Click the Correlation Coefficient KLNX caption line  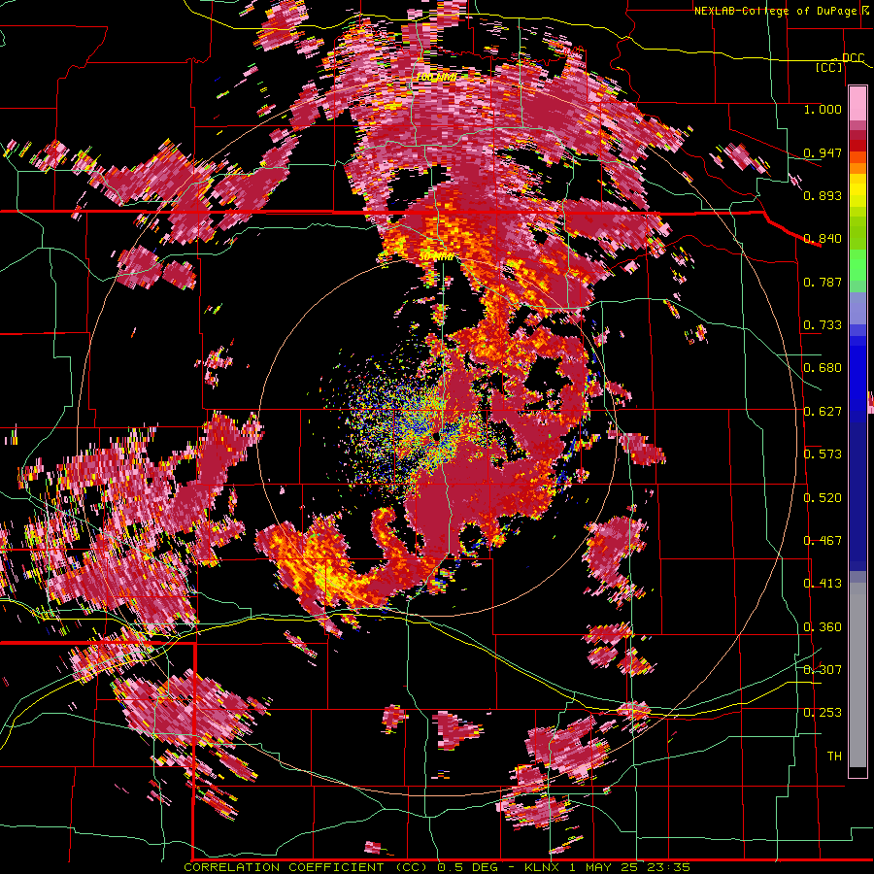[x=437, y=867]
